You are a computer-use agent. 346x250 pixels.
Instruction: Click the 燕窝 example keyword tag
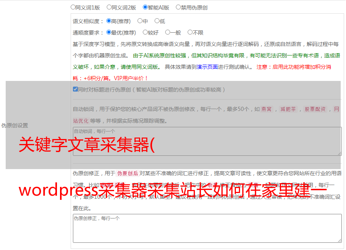coord(266,109)
